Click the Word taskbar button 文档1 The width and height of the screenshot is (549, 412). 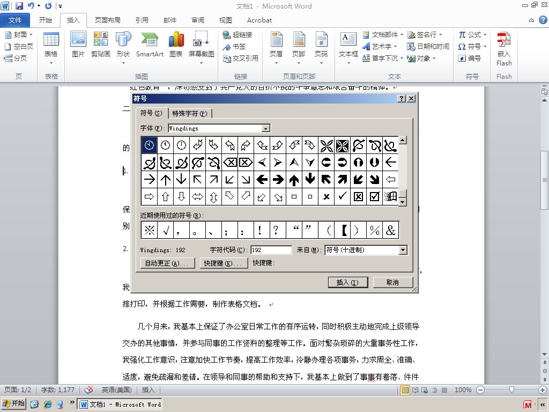coord(120,404)
